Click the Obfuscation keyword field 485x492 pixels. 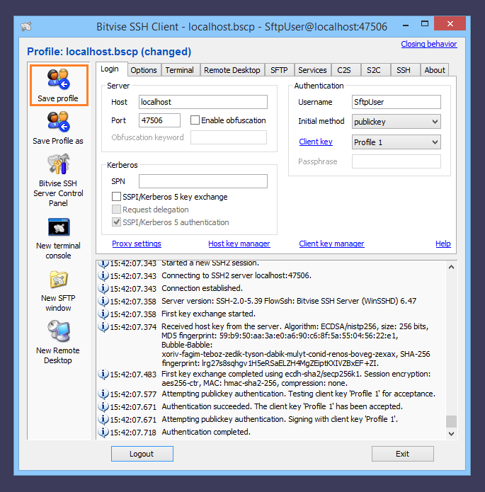(x=229, y=137)
